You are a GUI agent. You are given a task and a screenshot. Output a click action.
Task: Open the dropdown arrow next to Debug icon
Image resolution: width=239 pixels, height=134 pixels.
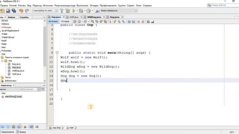pyautogui.click(x=85, y=11)
